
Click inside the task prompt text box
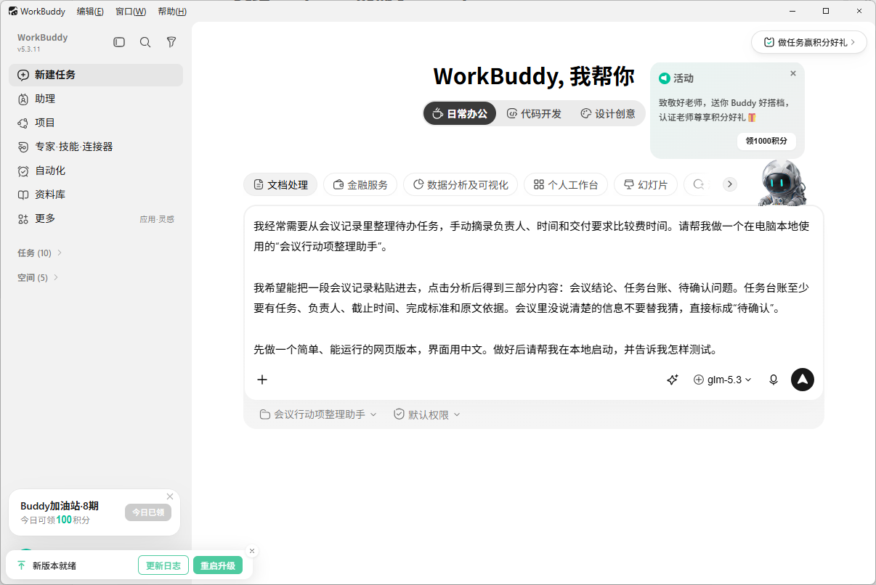[x=533, y=287]
